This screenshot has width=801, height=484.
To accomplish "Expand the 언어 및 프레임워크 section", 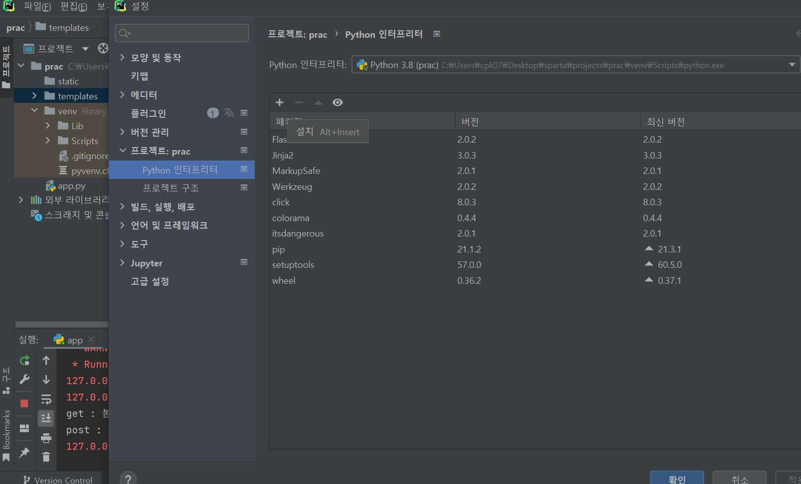I will coord(122,225).
